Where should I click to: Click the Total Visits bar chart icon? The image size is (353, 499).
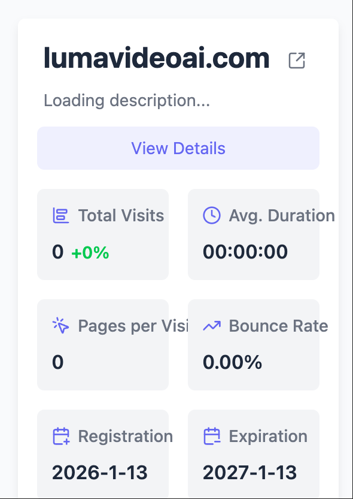[60, 215]
